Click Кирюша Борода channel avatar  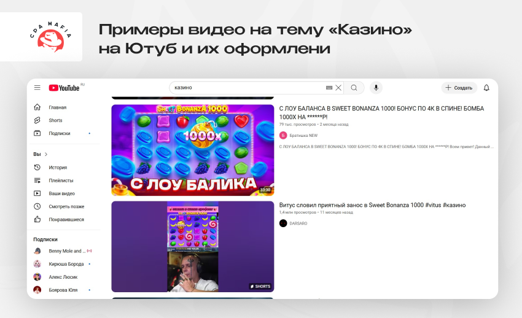(x=37, y=264)
